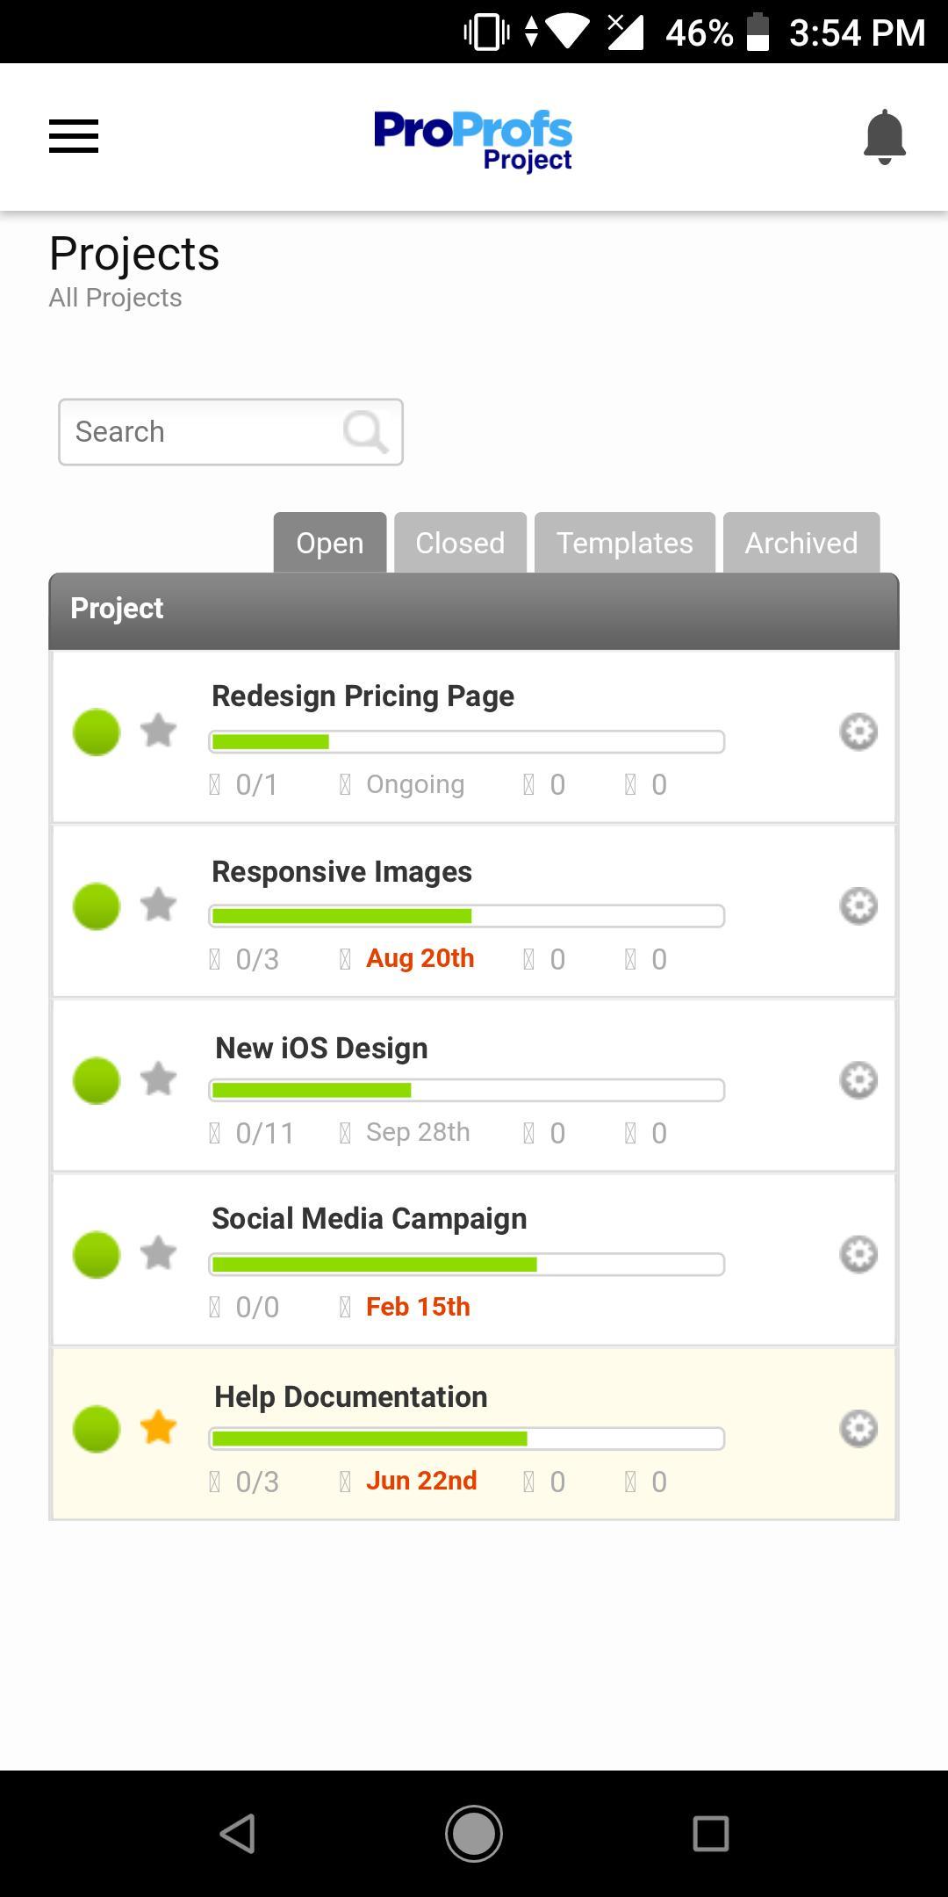Screen dimensions: 948x1897
Task: Open the hamburger navigation menu
Action: tap(74, 136)
